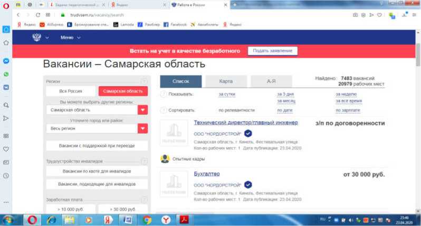Show vacancies за 3 дня
The height and width of the screenshot is (226, 421).
click(285, 94)
